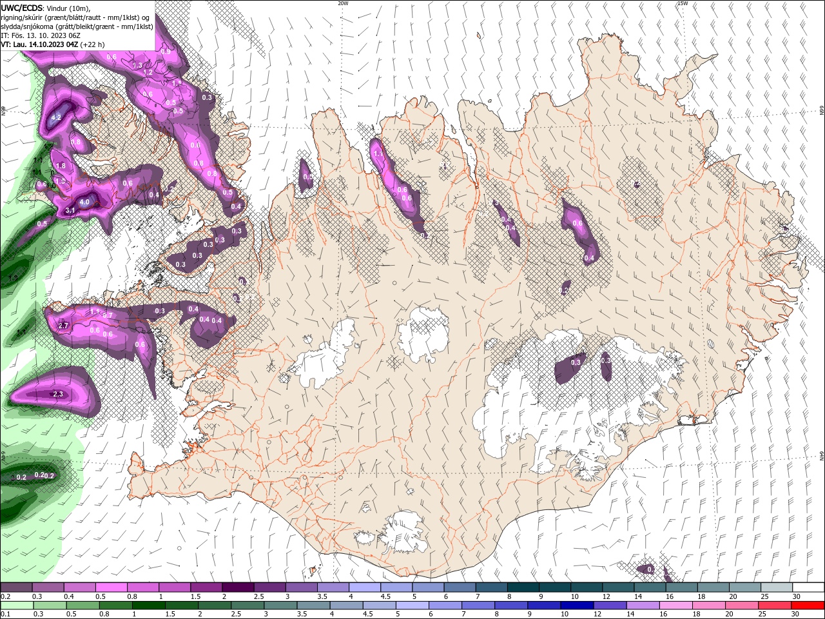Image resolution: width=825 pixels, height=619 pixels.
Task: Select the light lavender 4 swatch in the top legend row
Action: click(x=365, y=587)
